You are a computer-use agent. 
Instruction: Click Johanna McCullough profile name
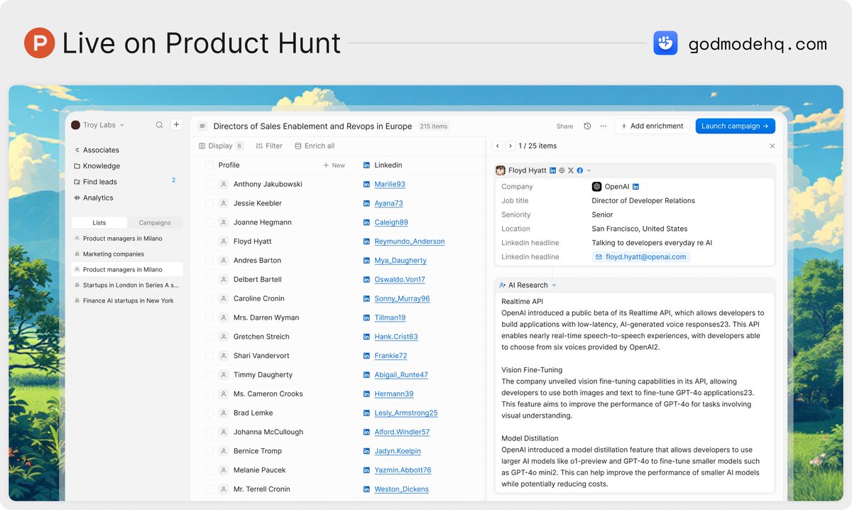pos(268,432)
